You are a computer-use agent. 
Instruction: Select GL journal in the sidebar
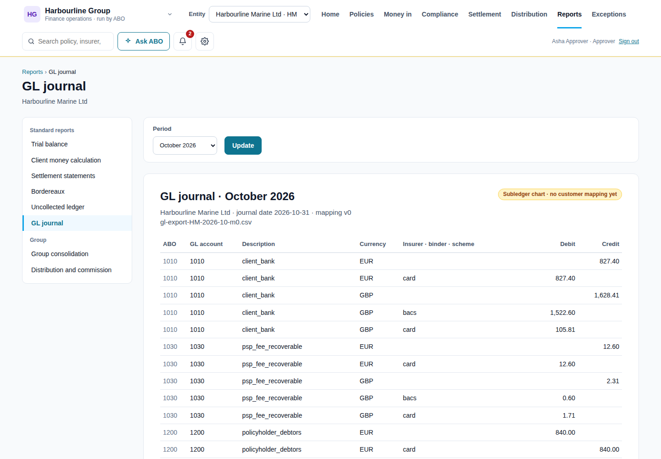(x=77, y=223)
